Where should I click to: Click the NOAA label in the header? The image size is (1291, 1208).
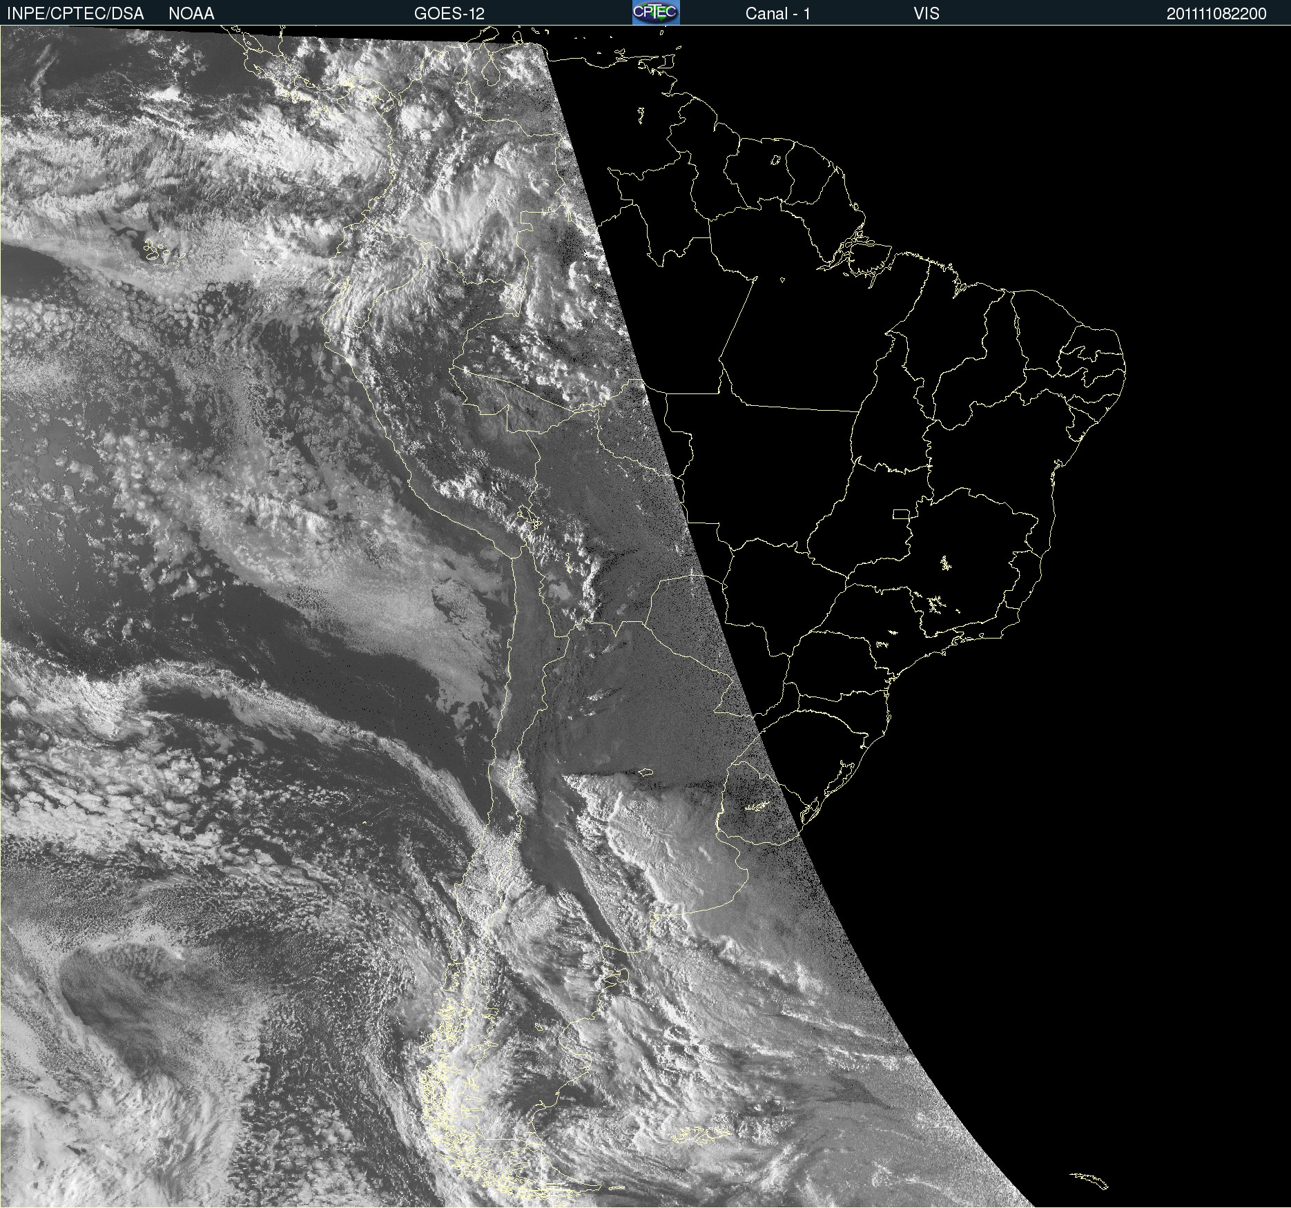(x=191, y=14)
